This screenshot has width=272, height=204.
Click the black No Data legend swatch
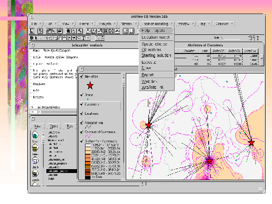coord(88,177)
